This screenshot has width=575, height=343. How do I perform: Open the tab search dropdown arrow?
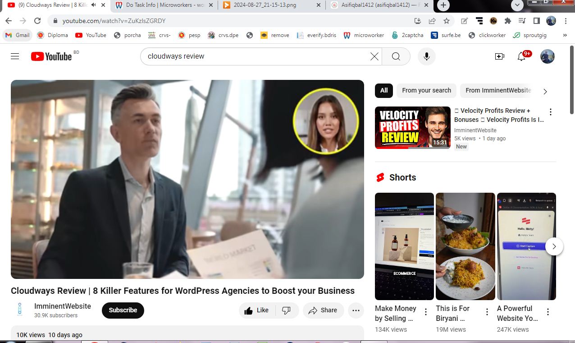click(517, 5)
